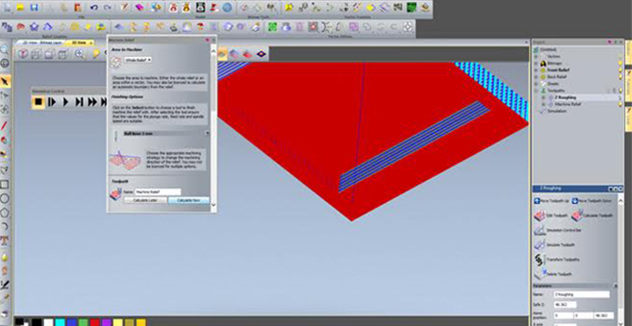Viewport: 632px width, 326px height.
Task: Expand the Bitmaps node in Project tree
Action: tap(536, 63)
